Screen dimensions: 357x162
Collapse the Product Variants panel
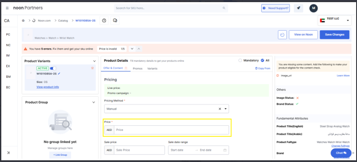click(x=95, y=61)
